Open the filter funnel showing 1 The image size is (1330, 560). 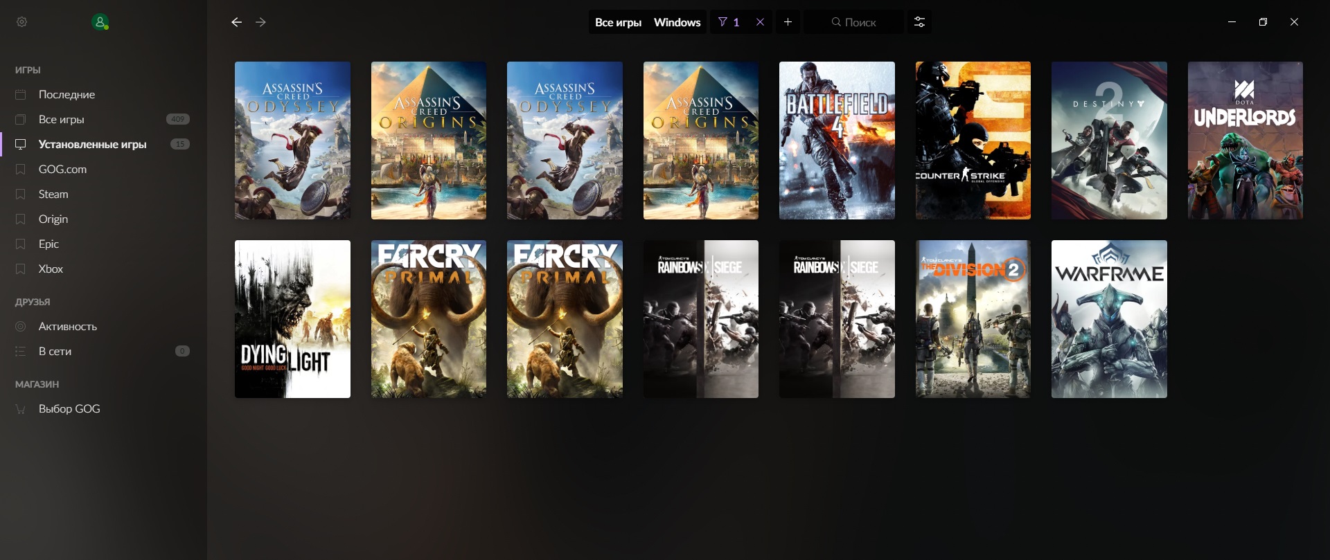pos(729,22)
